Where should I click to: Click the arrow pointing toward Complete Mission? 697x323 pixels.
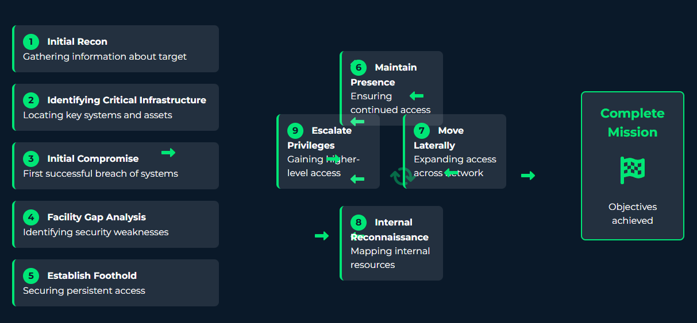528,176
